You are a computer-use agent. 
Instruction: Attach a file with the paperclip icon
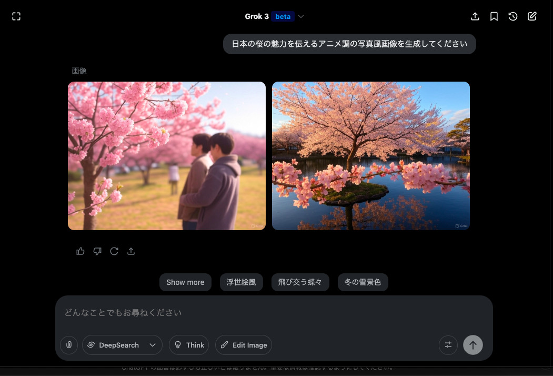click(x=69, y=345)
